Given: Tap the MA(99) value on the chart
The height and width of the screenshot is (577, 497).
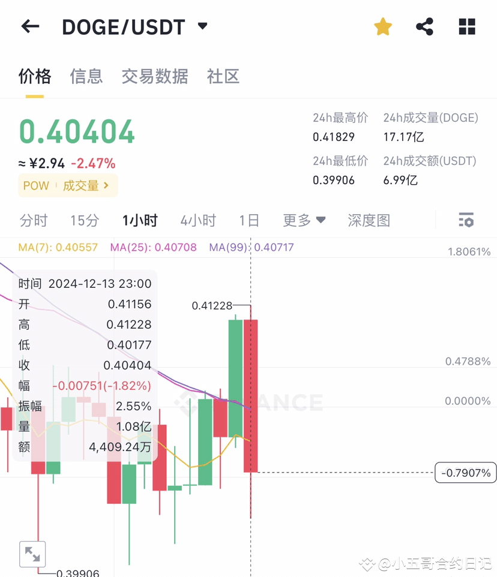Looking at the screenshot, I should coord(251,247).
